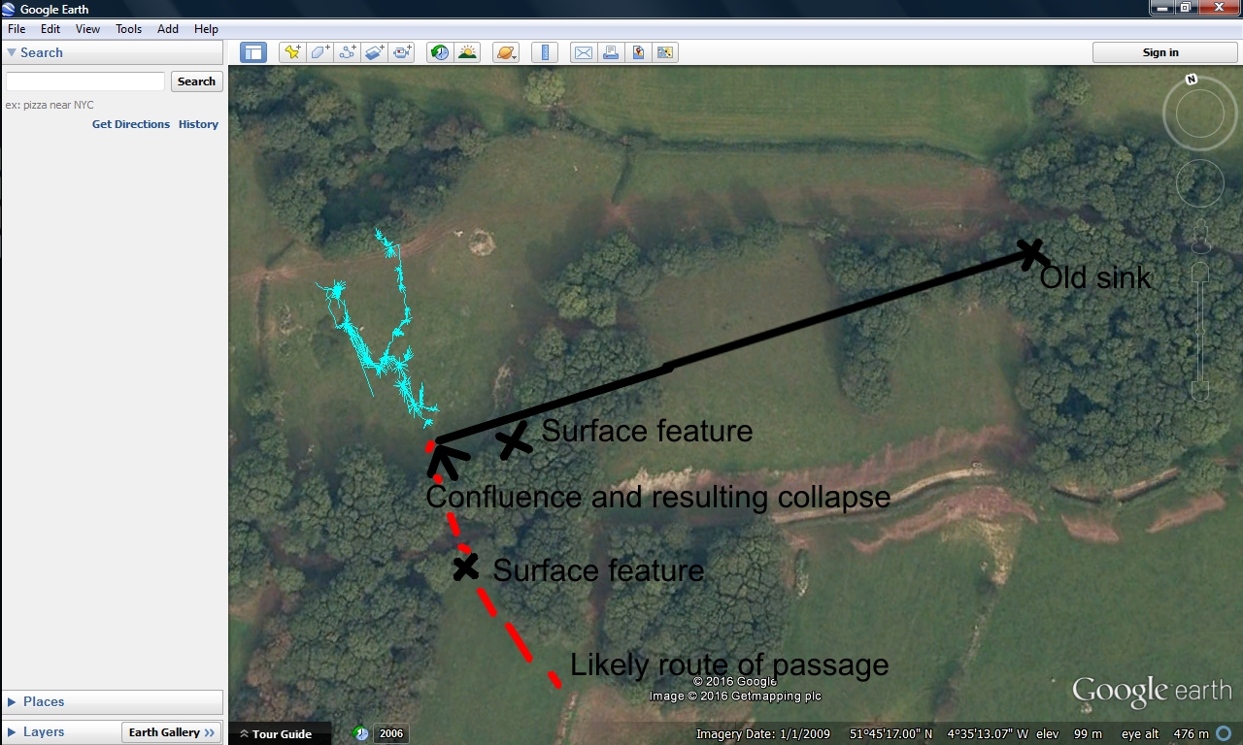This screenshot has width=1243, height=745.
Task: Open the View menu
Action: pyautogui.click(x=87, y=29)
